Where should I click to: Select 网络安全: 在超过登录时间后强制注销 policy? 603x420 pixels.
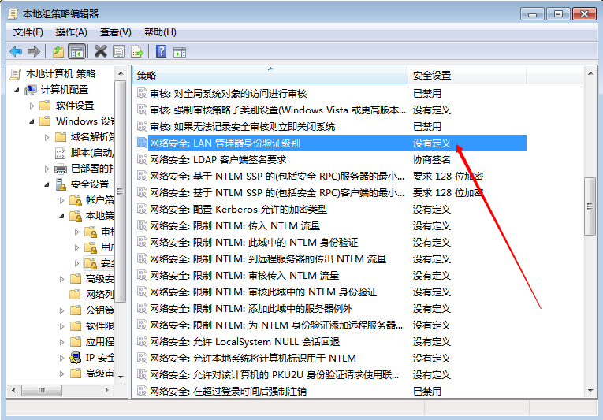(228, 391)
